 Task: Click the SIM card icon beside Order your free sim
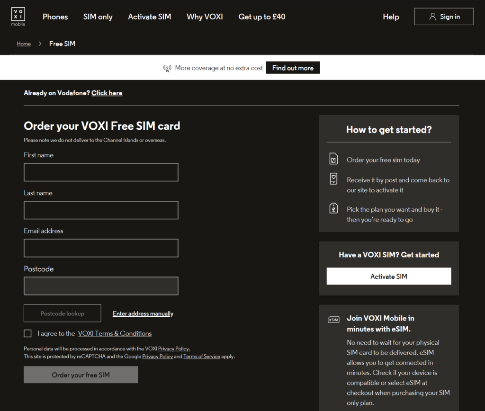click(x=333, y=159)
